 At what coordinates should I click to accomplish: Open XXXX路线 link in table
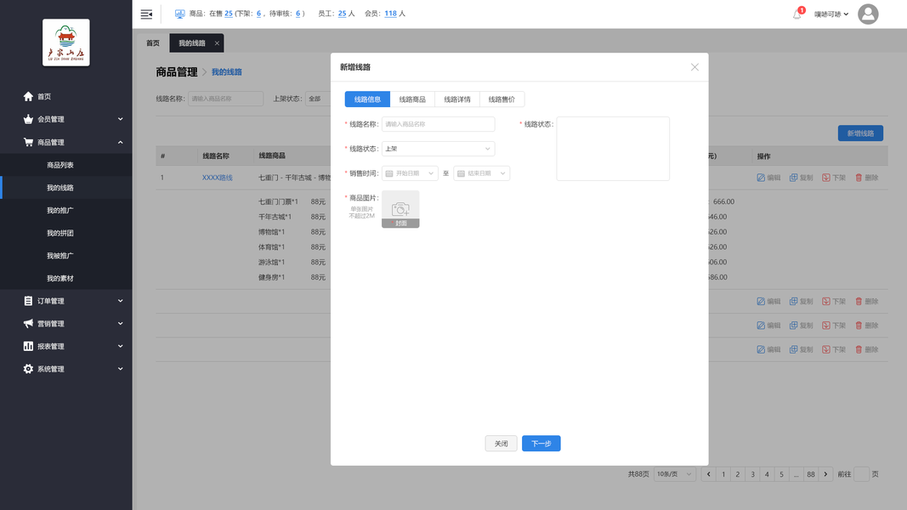click(217, 178)
